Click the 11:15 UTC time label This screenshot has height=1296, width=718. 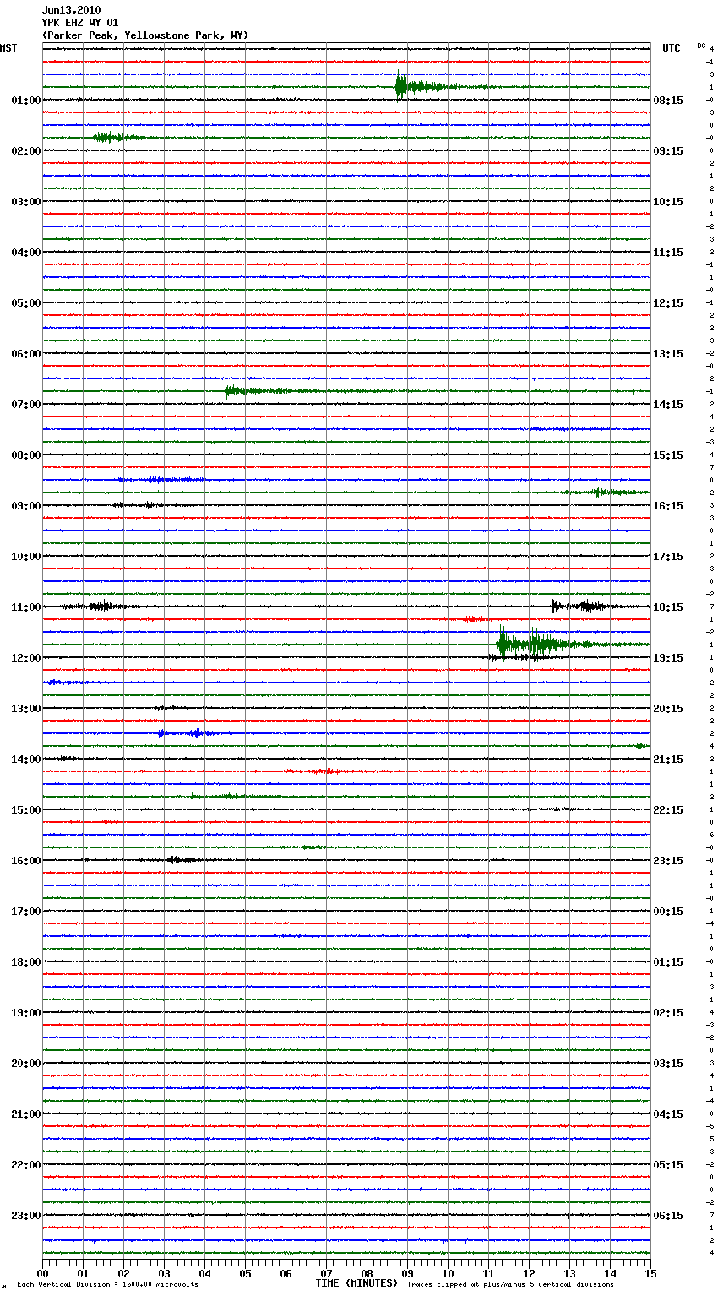coord(668,253)
